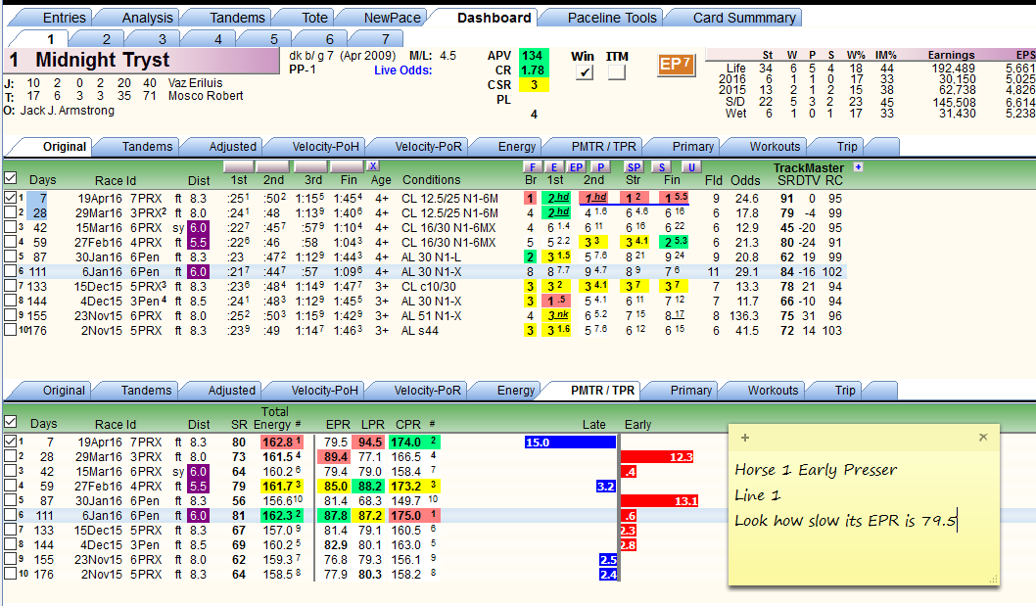1036x606 pixels.
Task: Toggle the ITM checkbox
Action: [617, 72]
